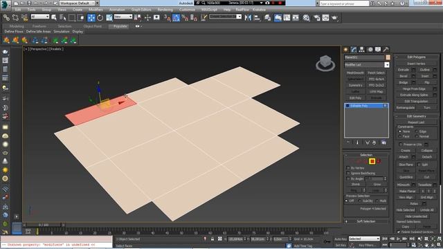Select the Select and Link tool
Viewport: 443px width, 249px height.
(6, 18)
